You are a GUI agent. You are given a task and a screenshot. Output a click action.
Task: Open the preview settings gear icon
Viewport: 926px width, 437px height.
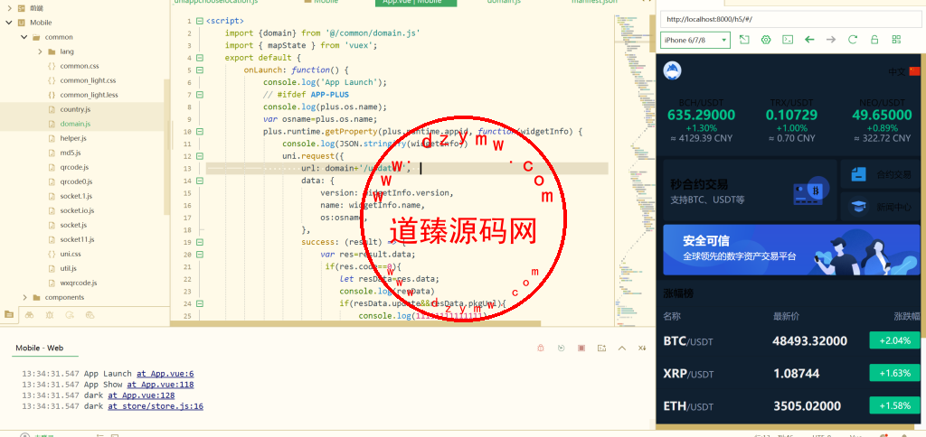click(x=766, y=40)
